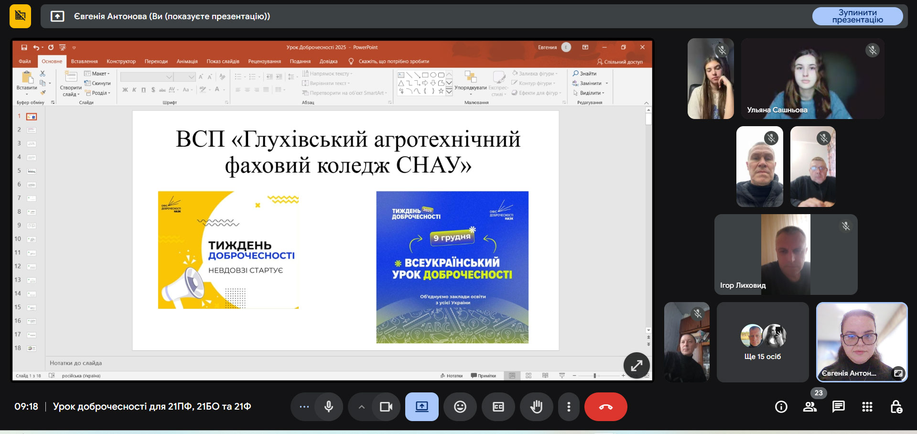Click the Find magnifier icon labeled Знайти
The image size is (917, 434).
tap(576, 74)
